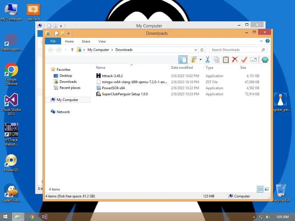Viewport: 295px width, 221px height.
Task: Switch to large icons view icon
Action: (x=266, y=189)
